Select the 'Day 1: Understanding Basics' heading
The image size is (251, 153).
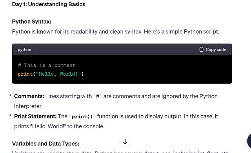point(49,4)
